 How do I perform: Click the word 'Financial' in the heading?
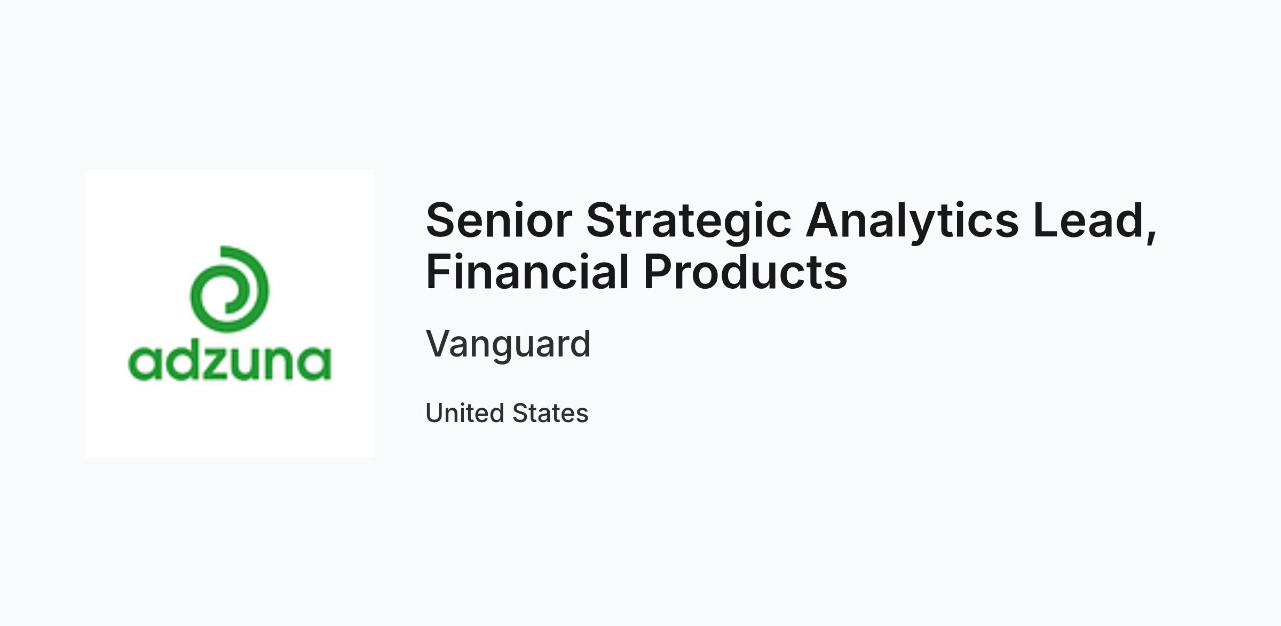527,271
